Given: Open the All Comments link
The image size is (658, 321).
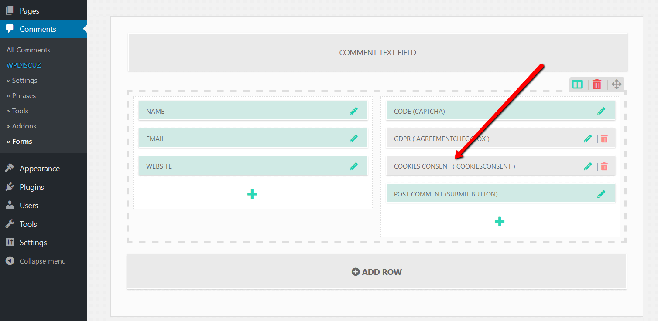Looking at the screenshot, I should pyautogui.click(x=28, y=50).
